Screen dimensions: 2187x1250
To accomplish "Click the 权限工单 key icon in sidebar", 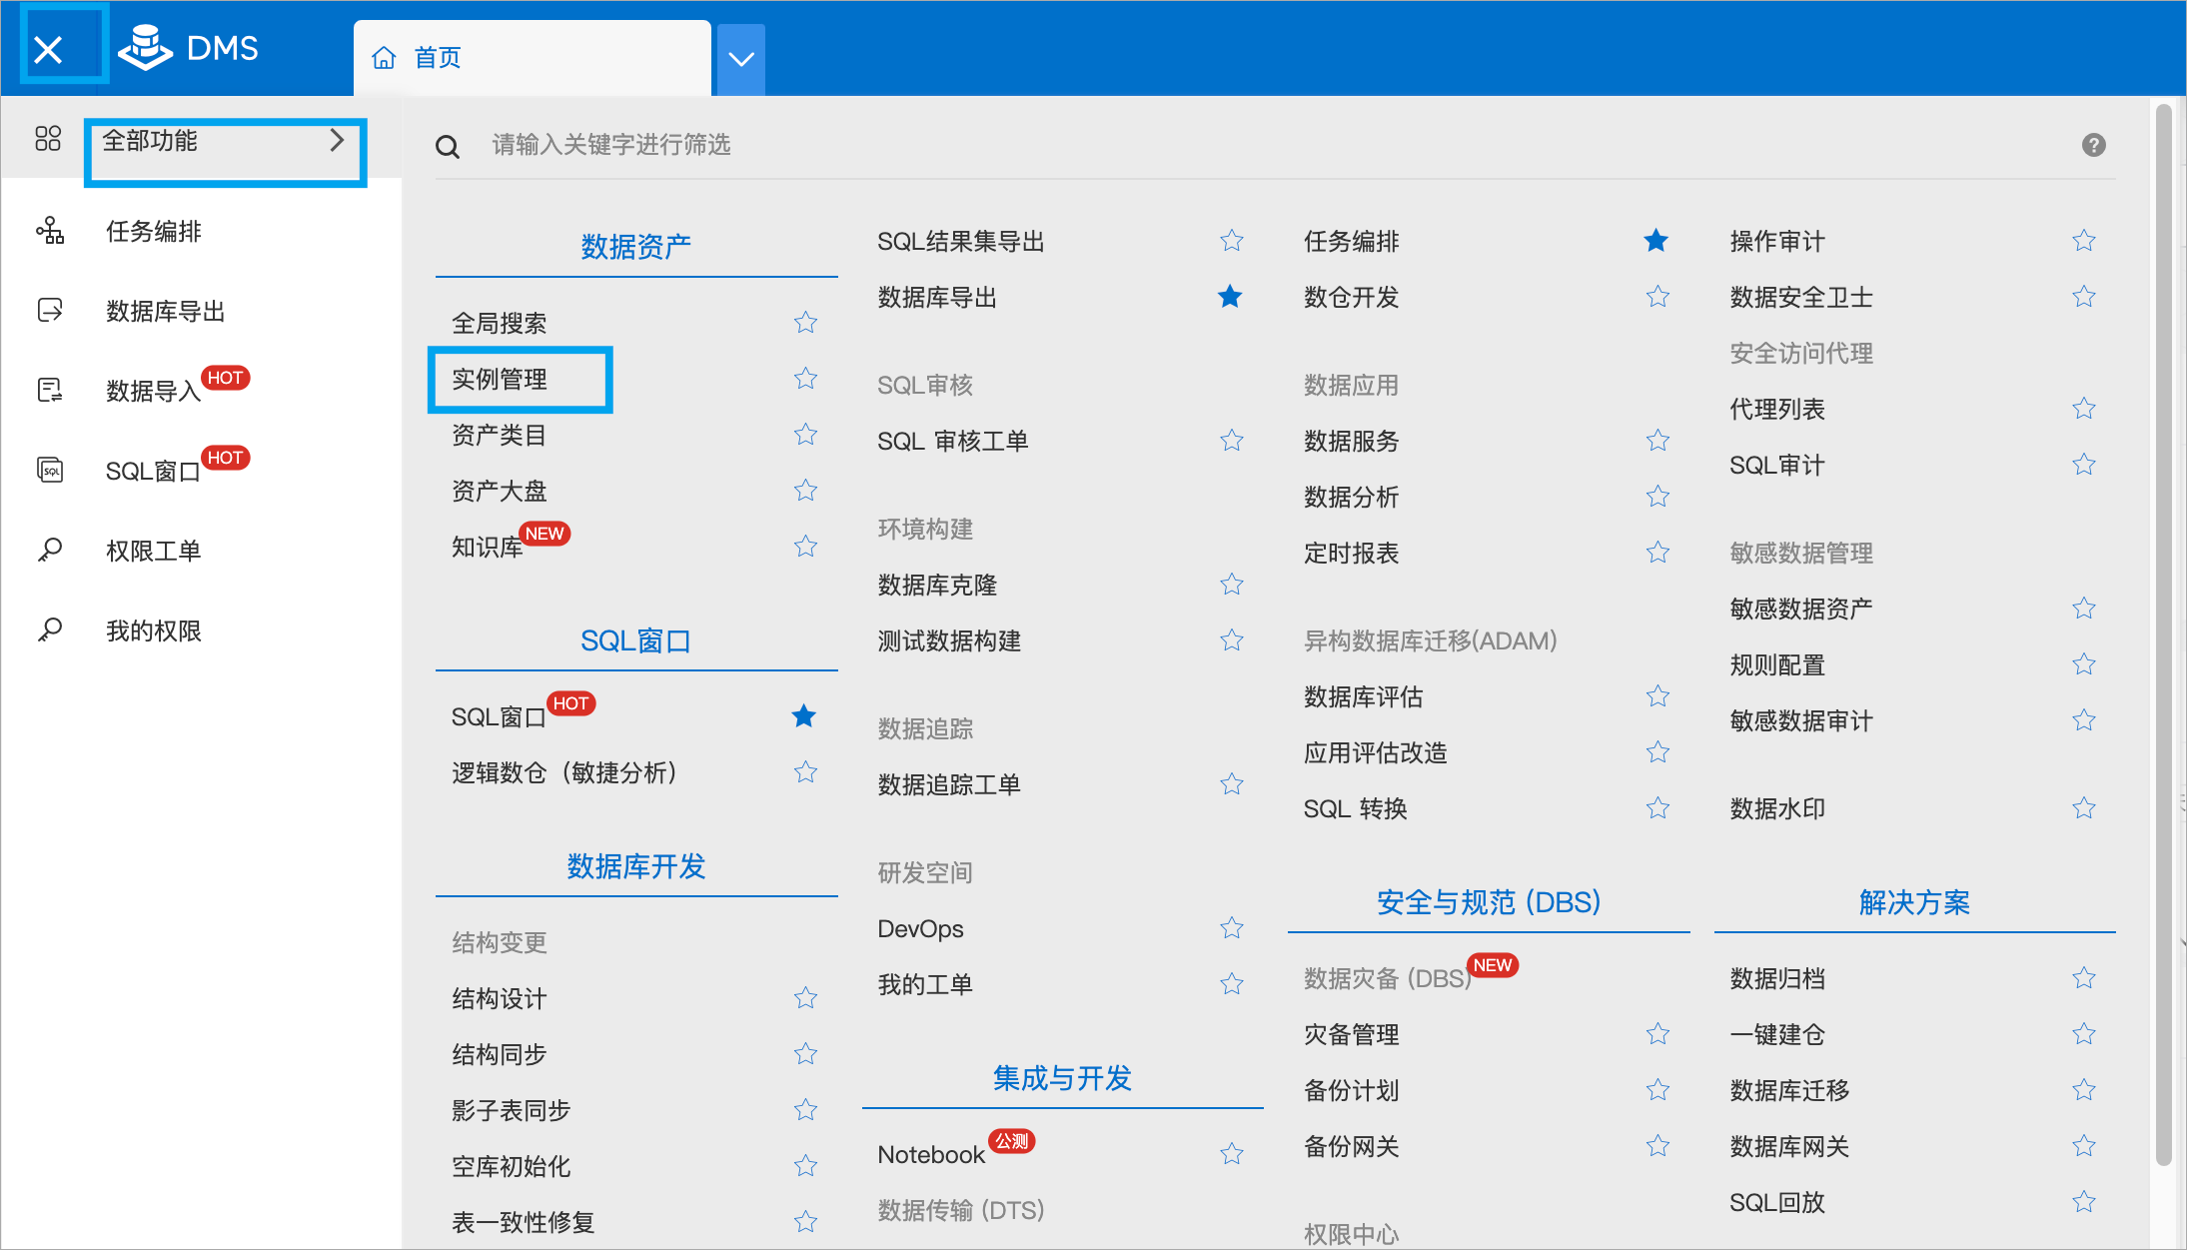I will point(50,550).
